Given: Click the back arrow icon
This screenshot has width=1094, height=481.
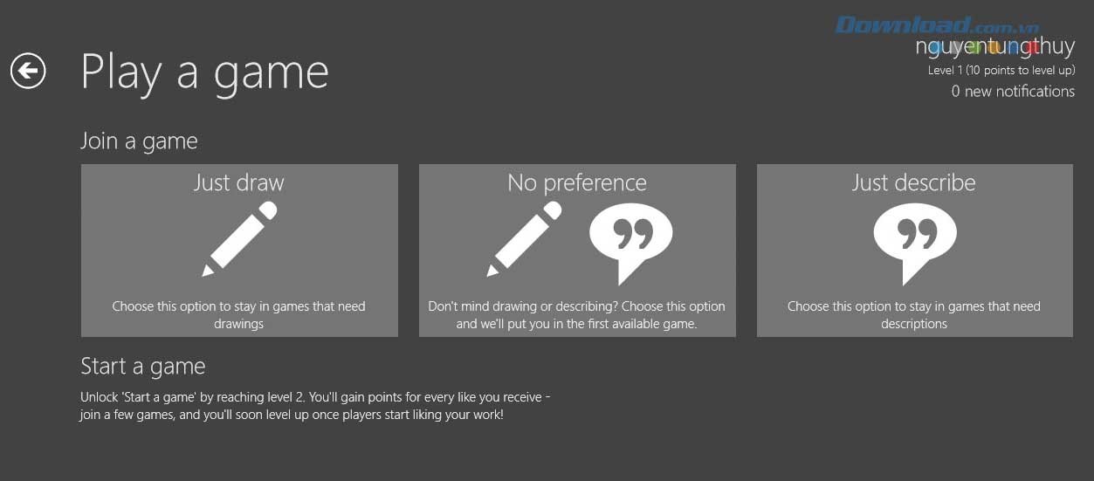Looking at the screenshot, I should (x=28, y=70).
